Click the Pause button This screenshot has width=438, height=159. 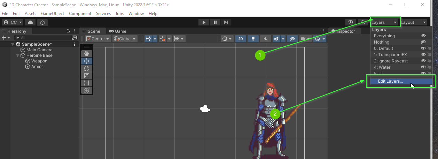coord(215,22)
